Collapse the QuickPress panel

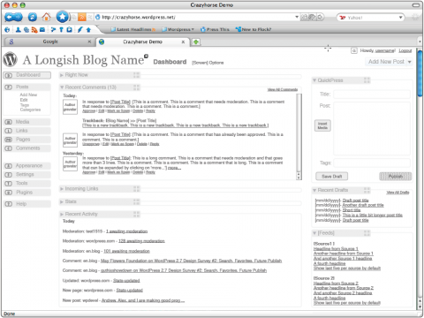pos(314,80)
